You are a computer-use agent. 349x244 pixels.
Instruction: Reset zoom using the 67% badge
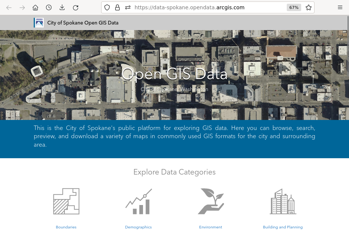click(x=294, y=7)
